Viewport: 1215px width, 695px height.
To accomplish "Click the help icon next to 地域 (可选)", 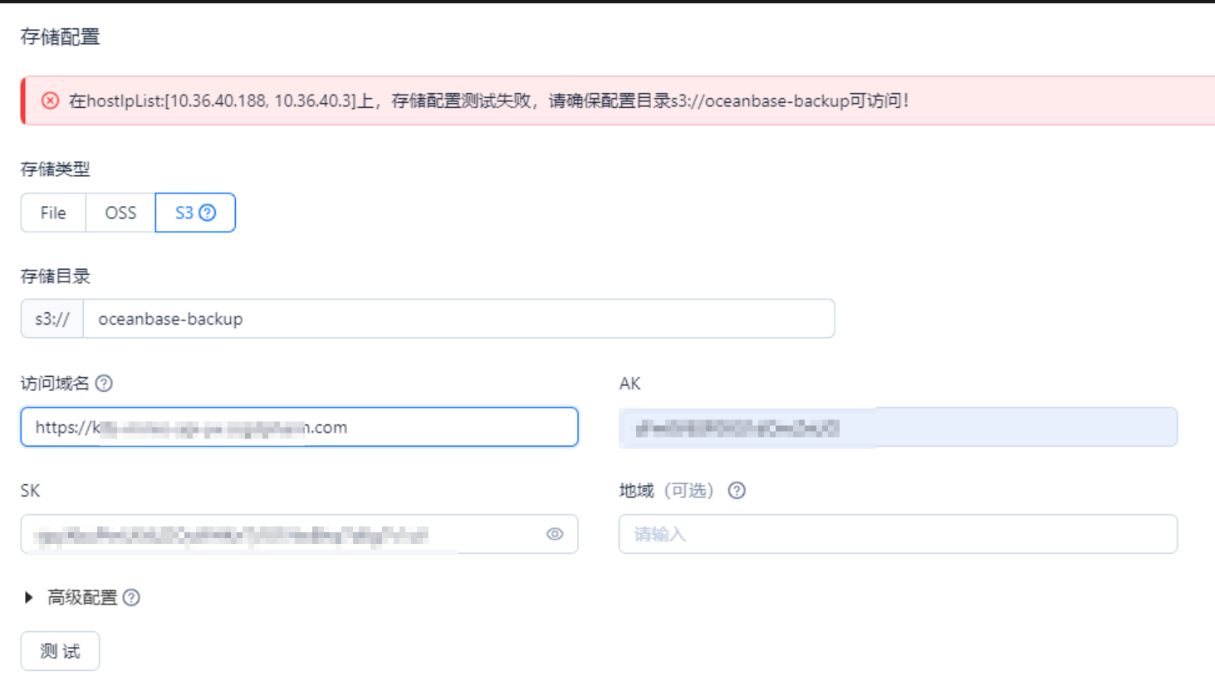I will coord(737,491).
